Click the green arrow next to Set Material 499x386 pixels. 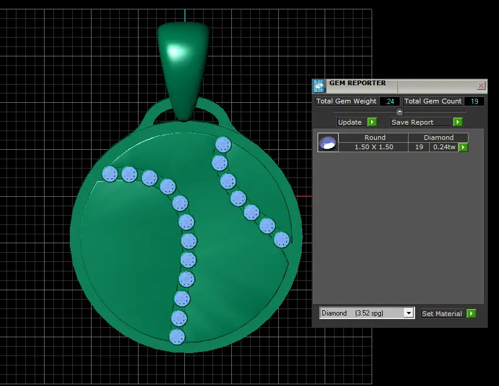471,313
